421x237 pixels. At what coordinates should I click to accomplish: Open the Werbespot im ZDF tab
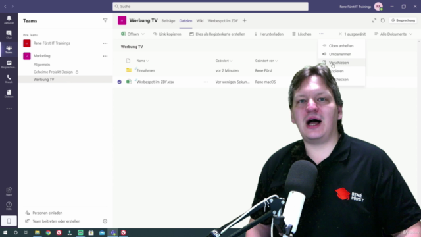click(x=223, y=20)
